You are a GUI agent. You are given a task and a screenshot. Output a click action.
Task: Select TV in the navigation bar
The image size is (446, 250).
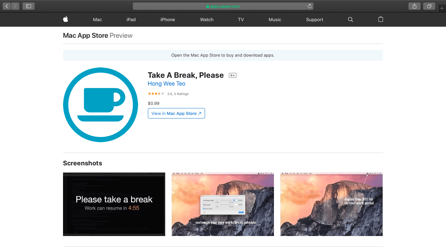pyautogui.click(x=241, y=20)
